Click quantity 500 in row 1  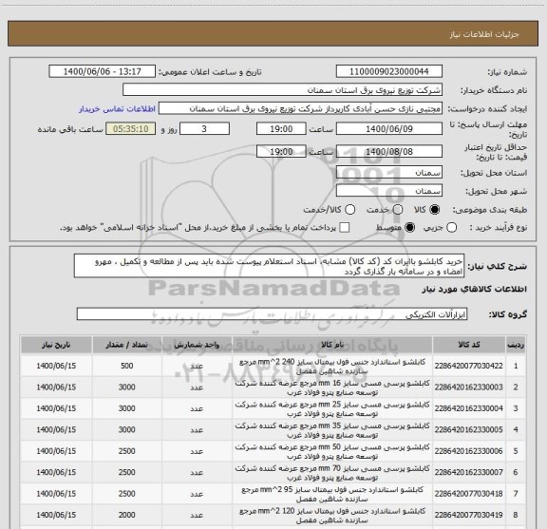coord(127,366)
